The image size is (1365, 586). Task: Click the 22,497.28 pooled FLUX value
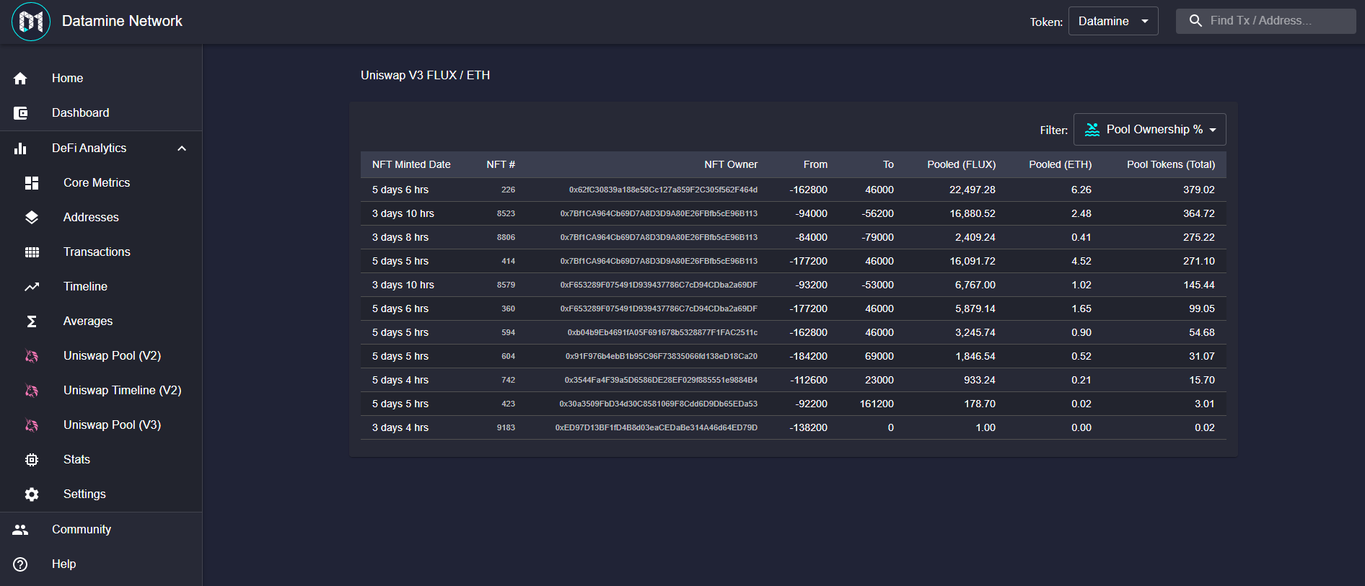point(972,190)
